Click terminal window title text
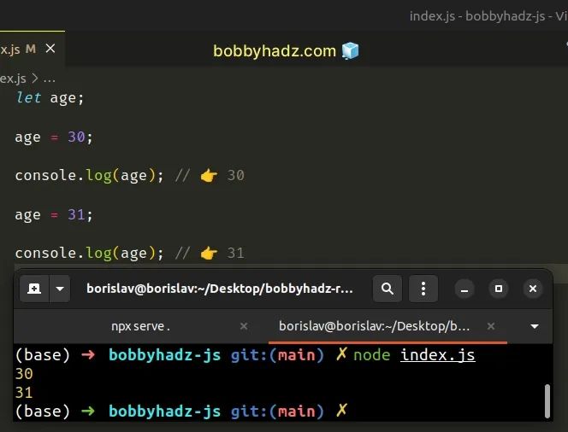Image resolution: width=568 pixels, height=432 pixels. [220, 289]
